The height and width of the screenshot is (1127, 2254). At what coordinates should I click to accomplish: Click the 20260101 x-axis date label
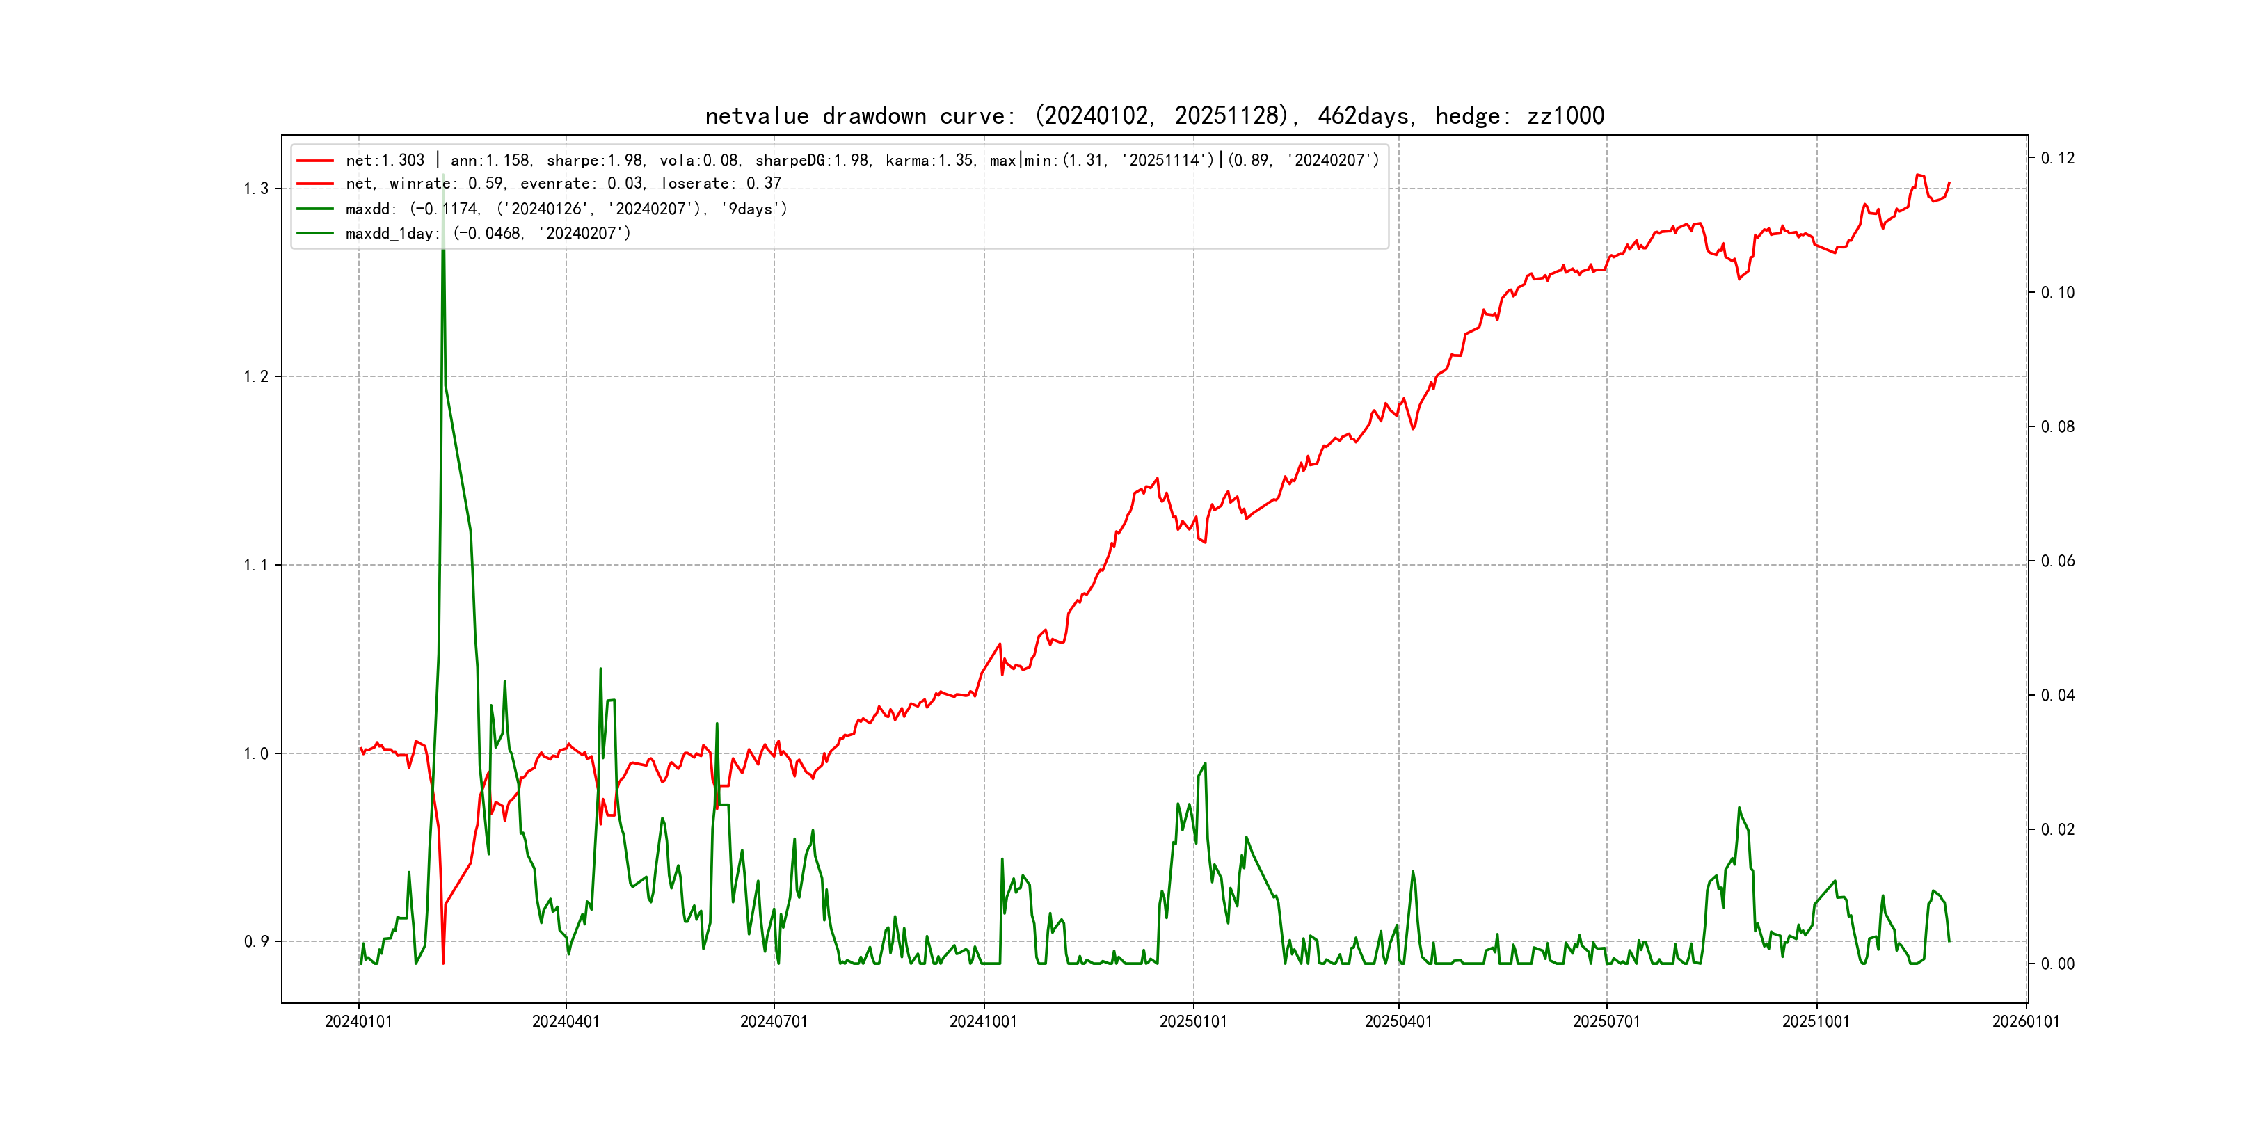2026,1022
